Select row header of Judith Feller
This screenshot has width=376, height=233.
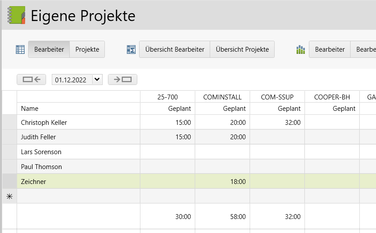(x=9, y=137)
